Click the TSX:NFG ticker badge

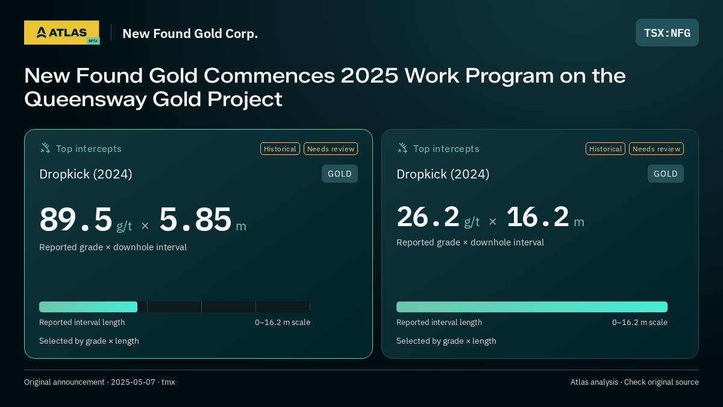point(667,33)
